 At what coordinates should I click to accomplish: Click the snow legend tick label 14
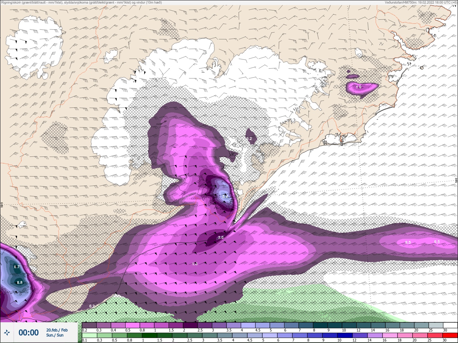(373, 330)
